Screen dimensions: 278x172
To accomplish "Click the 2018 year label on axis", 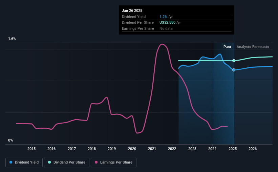I will [92, 149].
